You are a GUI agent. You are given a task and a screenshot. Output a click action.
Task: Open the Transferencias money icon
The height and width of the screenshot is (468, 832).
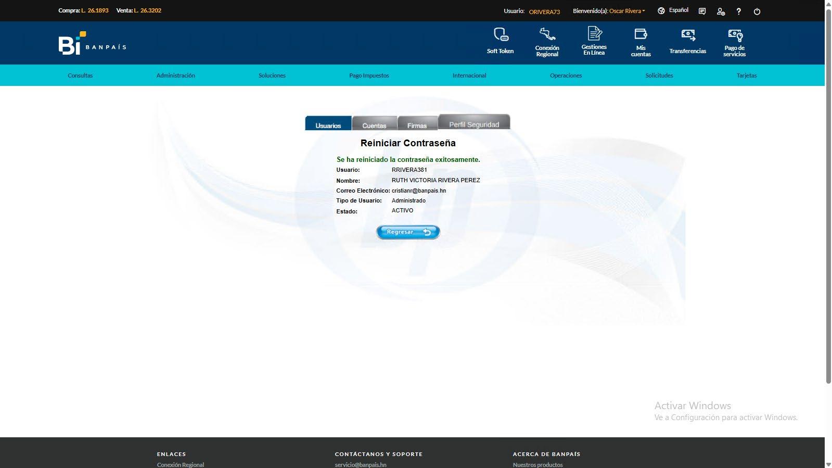click(x=688, y=35)
